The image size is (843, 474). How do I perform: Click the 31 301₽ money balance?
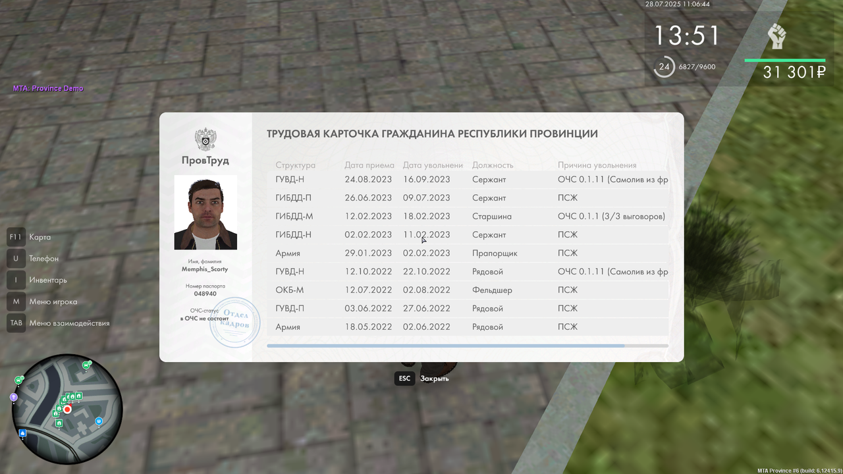794,72
